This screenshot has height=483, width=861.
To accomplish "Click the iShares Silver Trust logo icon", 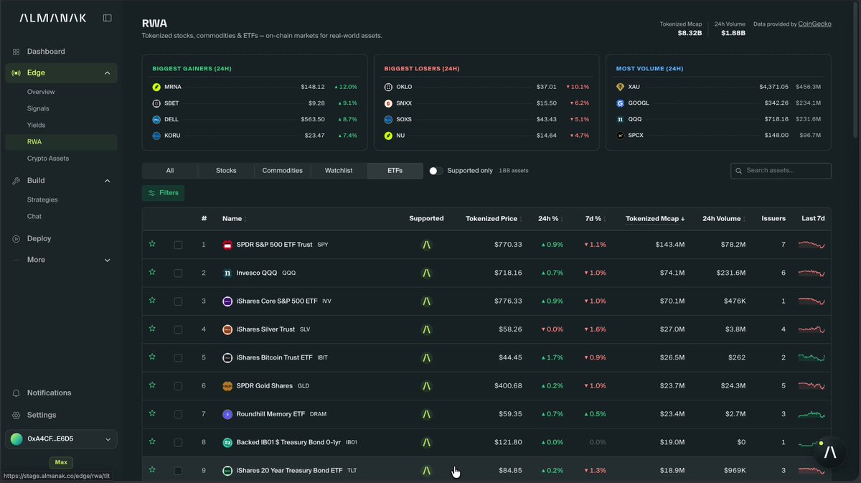I will [x=227, y=329].
